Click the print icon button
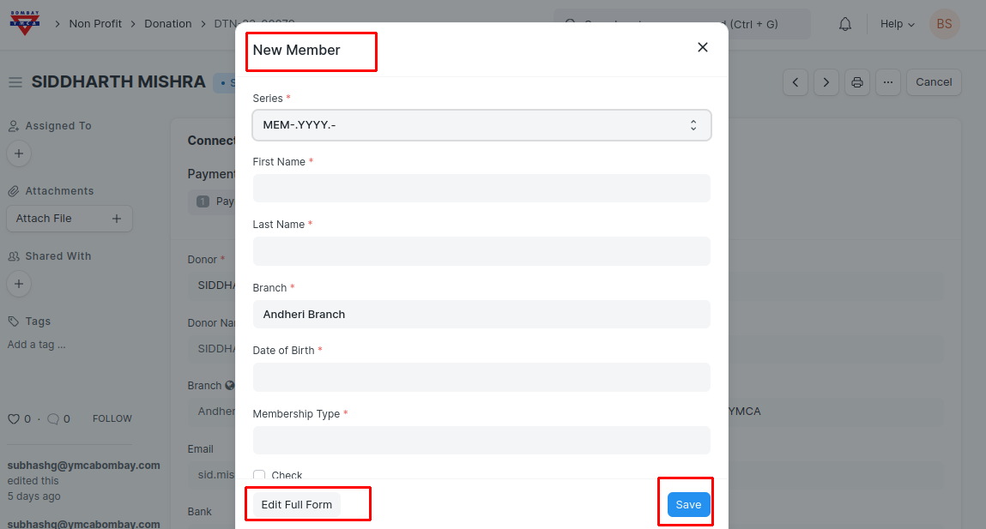 [856, 82]
